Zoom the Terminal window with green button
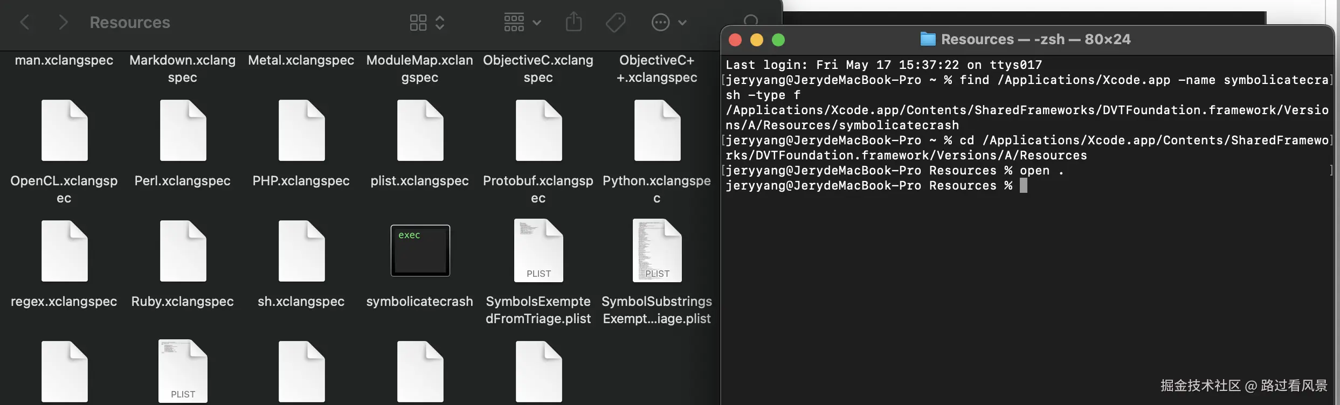 pos(778,40)
